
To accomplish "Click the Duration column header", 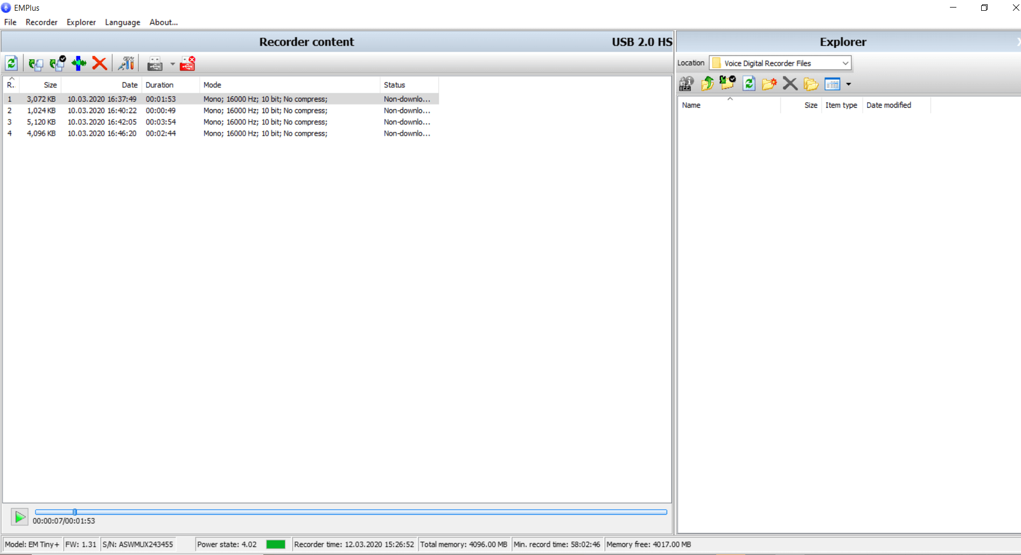I will [x=159, y=85].
